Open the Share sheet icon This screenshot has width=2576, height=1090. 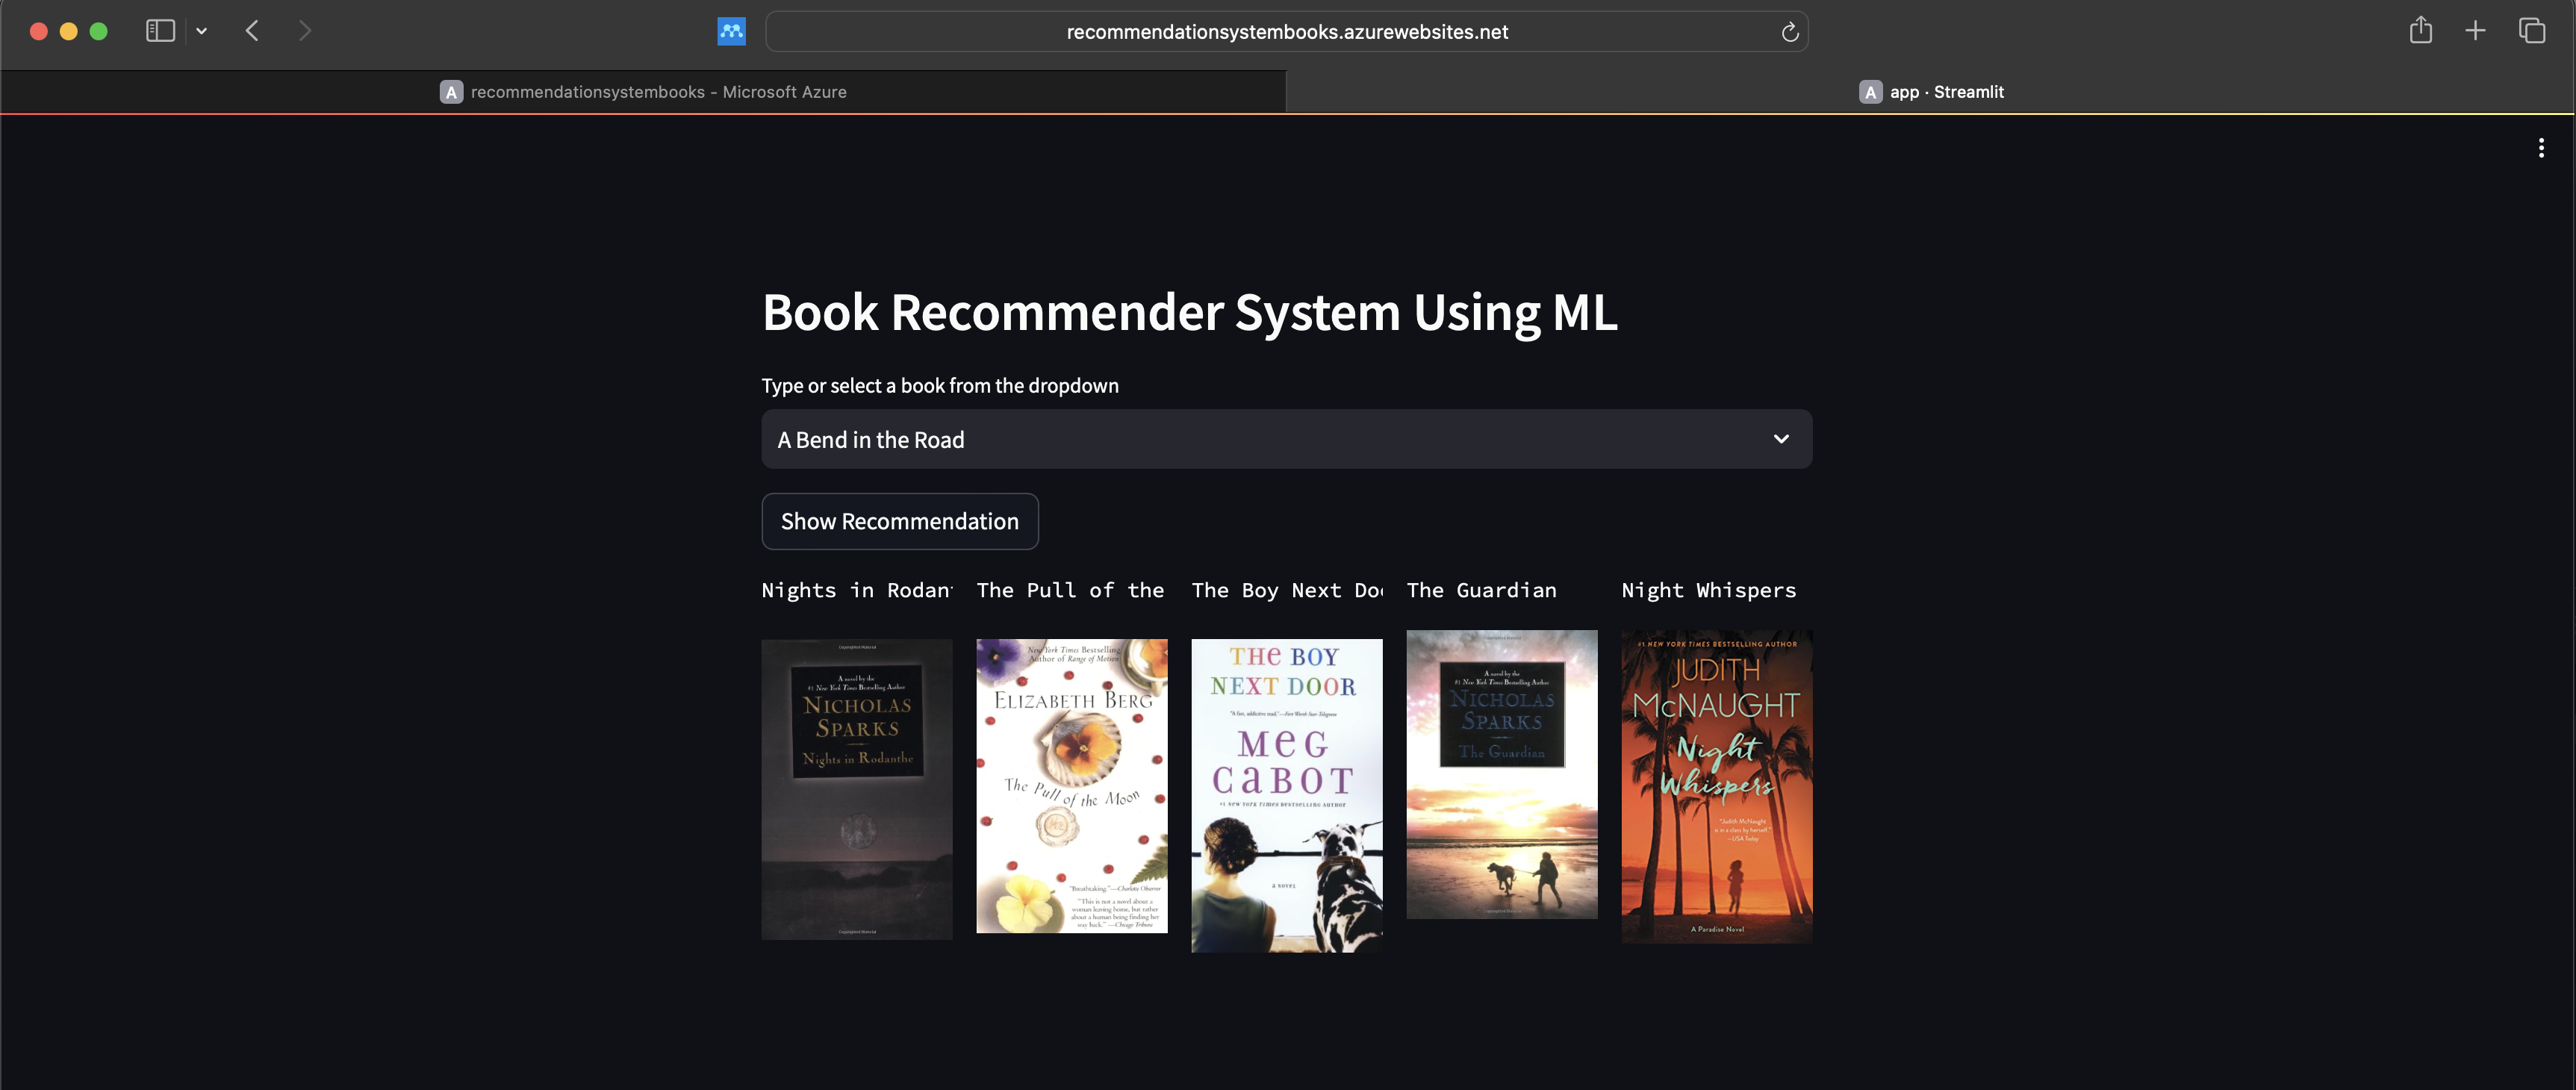click(2420, 31)
